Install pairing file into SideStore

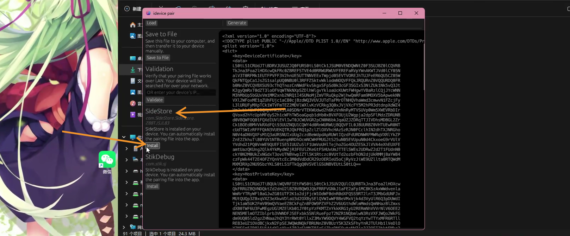click(153, 146)
